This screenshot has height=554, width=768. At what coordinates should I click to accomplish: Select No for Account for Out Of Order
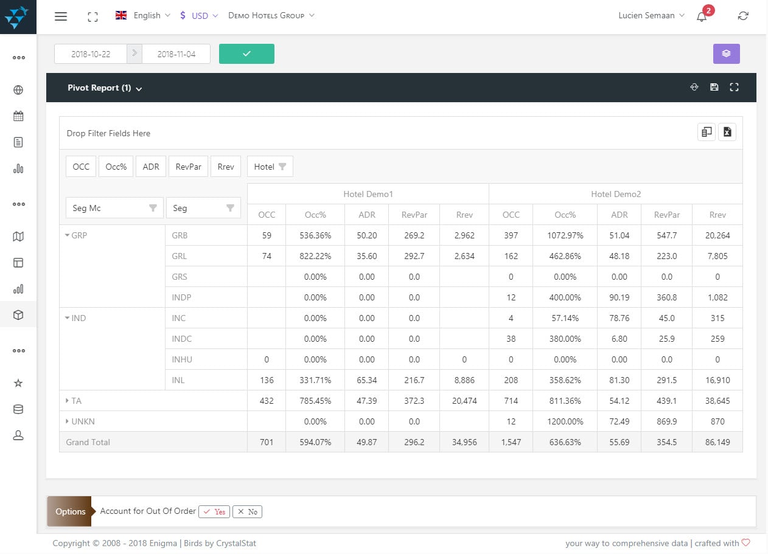pos(247,511)
